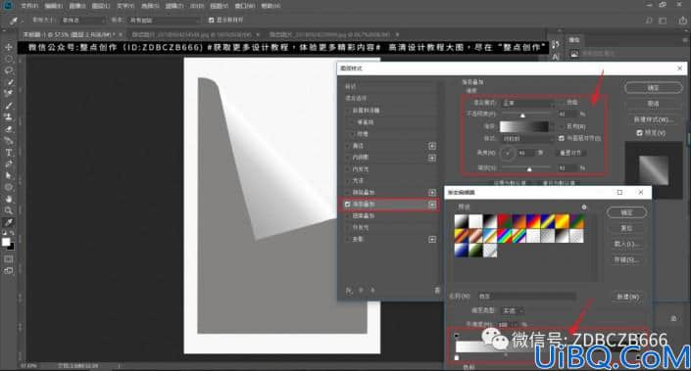Open the Edit (编辑) menu
Image resolution: width=691 pixels, height=371 pixels.
(x=54, y=6)
